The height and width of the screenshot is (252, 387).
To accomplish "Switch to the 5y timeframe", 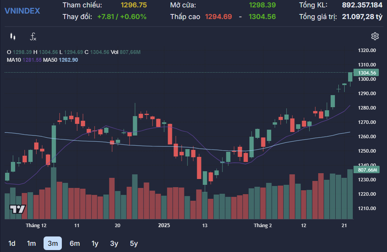I will pyautogui.click(x=134, y=243).
